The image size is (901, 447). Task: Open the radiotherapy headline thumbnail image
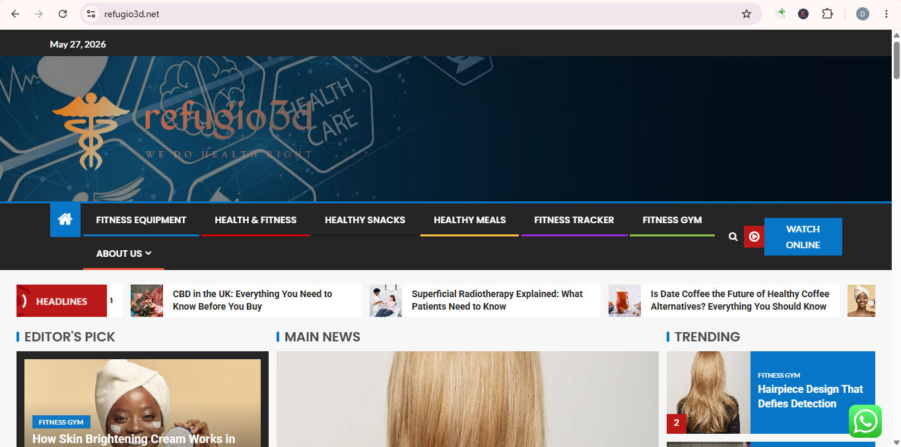pyautogui.click(x=385, y=300)
